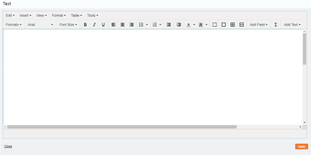Expand the Font Size dropdown
This screenshot has height=155, width=311.
[68, 25]
